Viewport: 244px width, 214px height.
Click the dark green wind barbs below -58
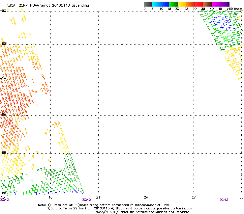click(70, 163)
